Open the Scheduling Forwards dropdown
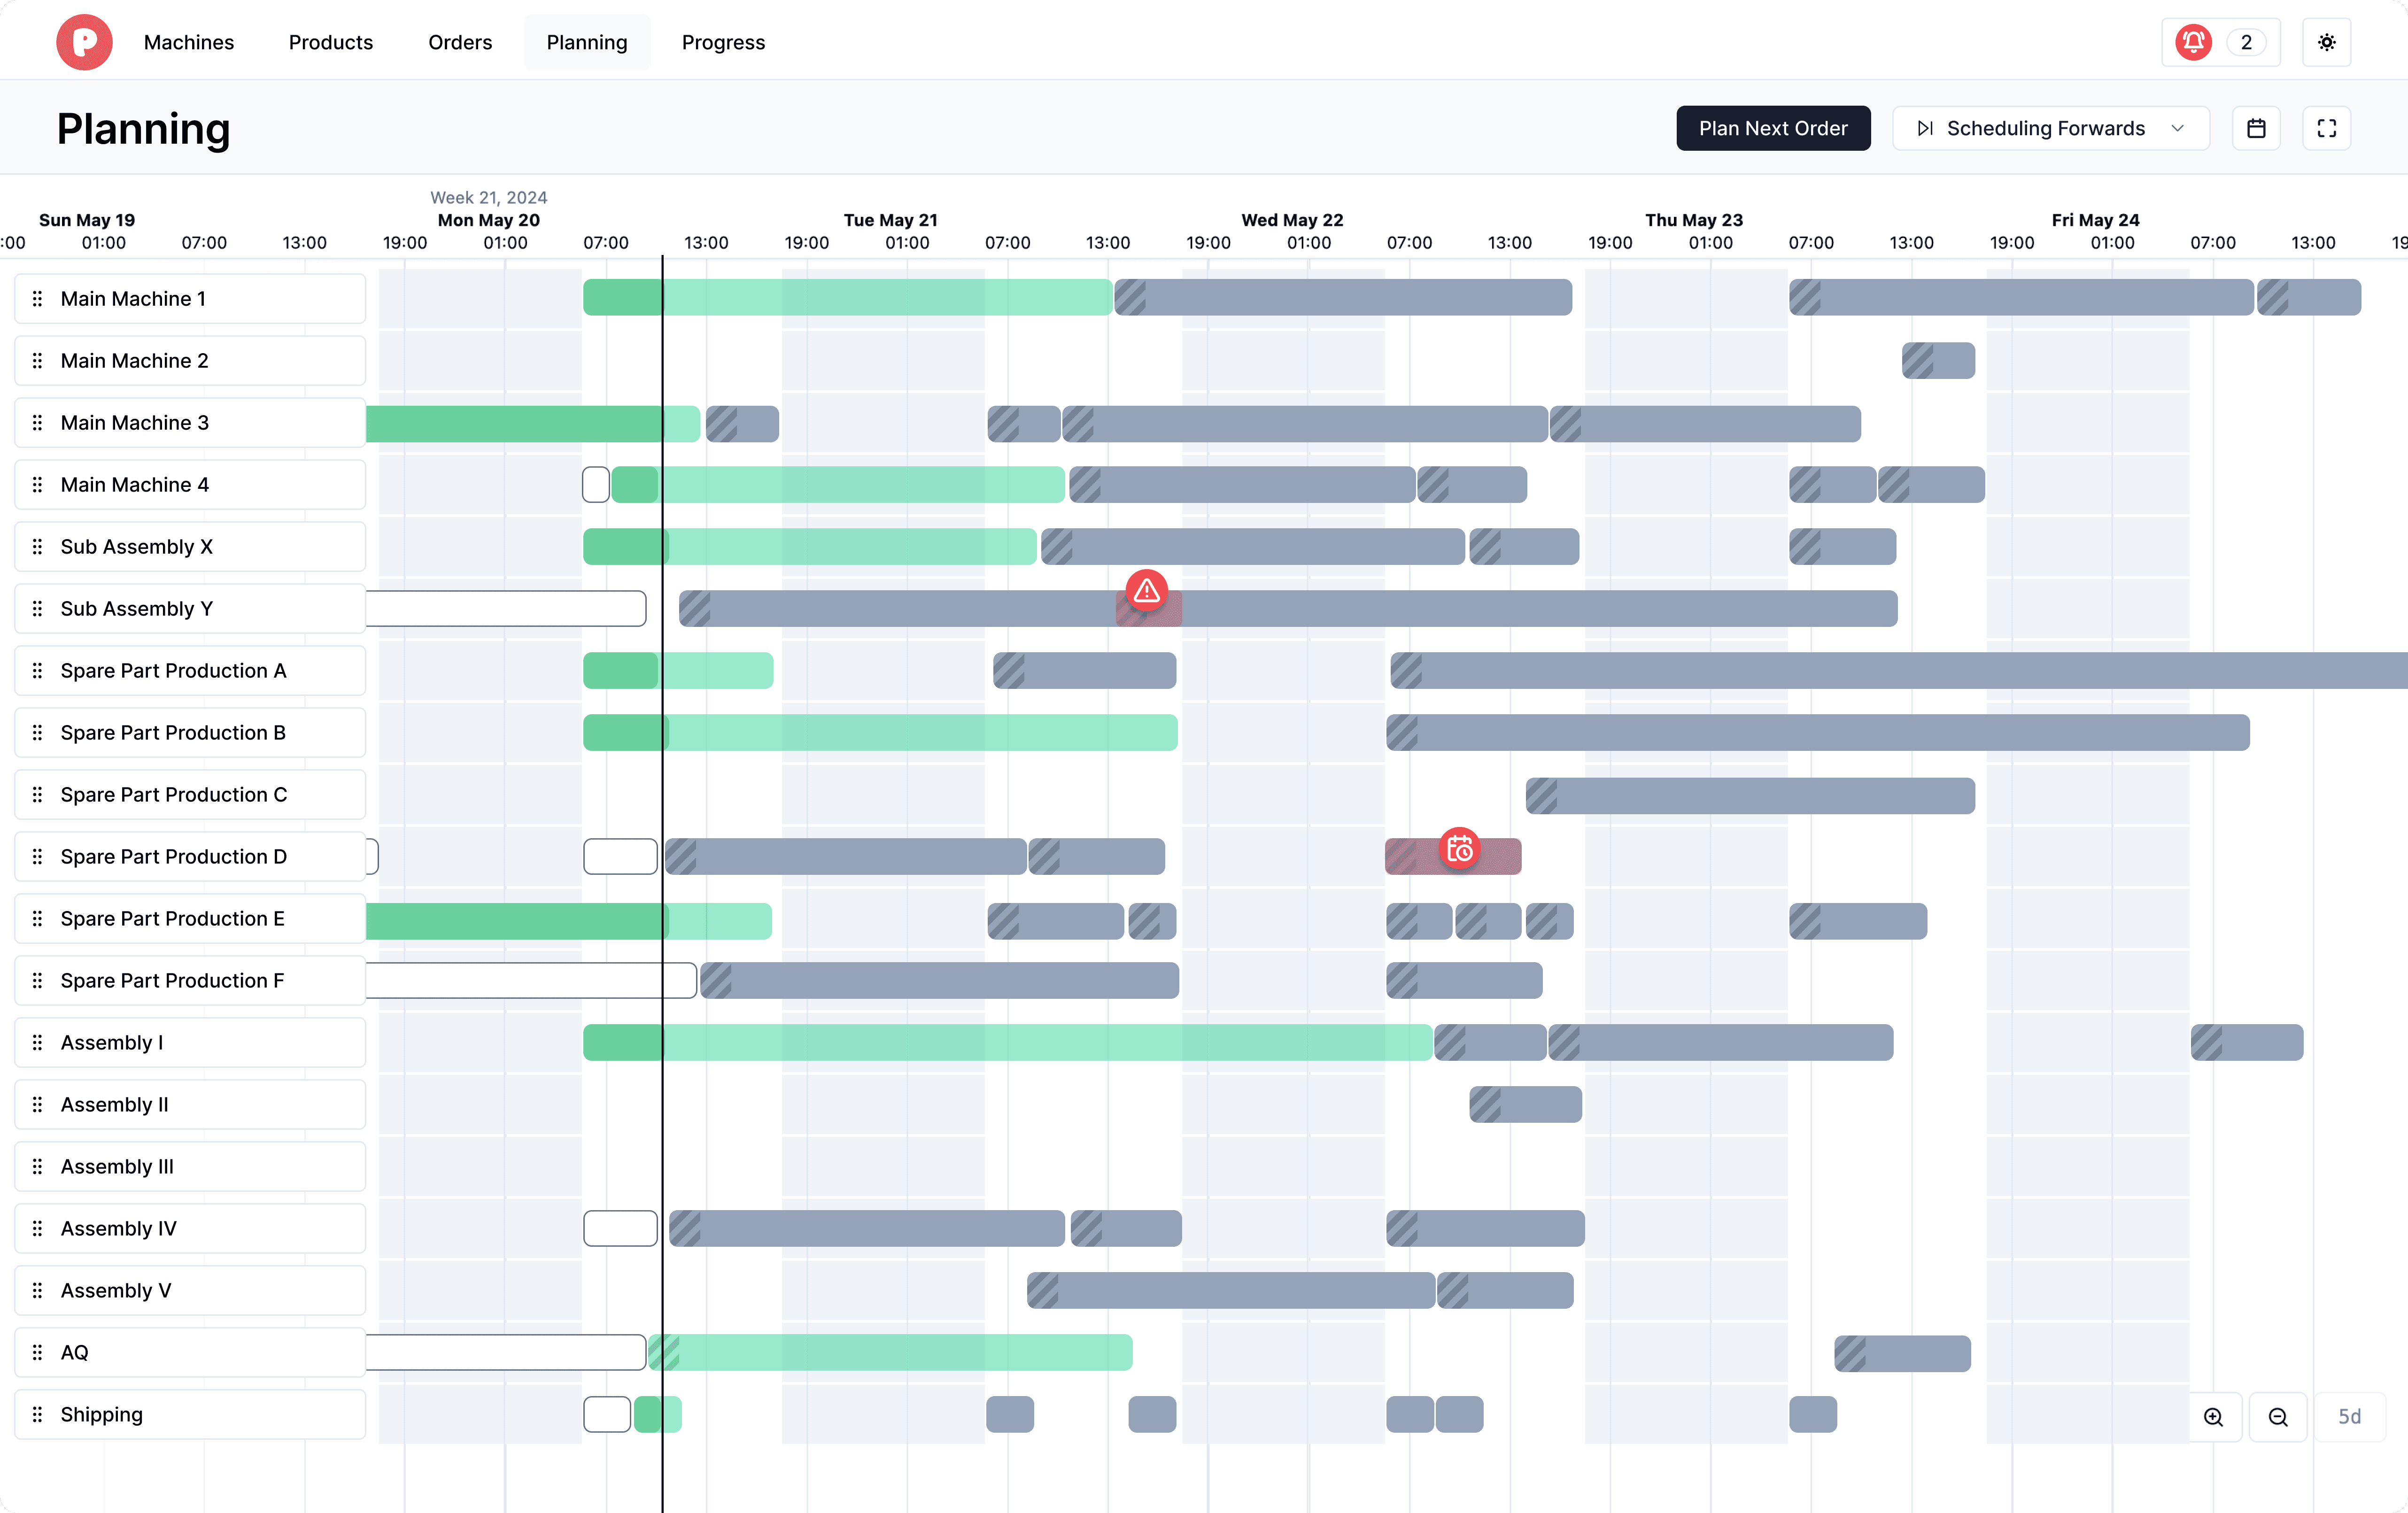The height and width of the screenshot is (1513, 2408). click(2050, 128)
